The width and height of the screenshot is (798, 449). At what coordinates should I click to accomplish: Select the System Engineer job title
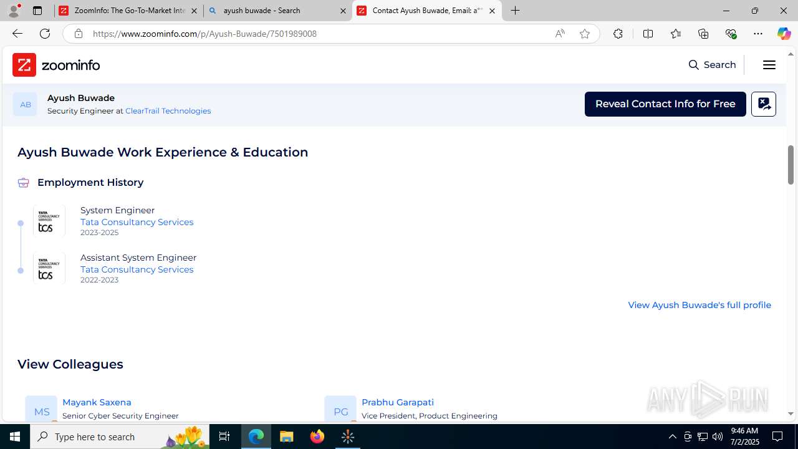pyautogui.click(x=117, y=210)
